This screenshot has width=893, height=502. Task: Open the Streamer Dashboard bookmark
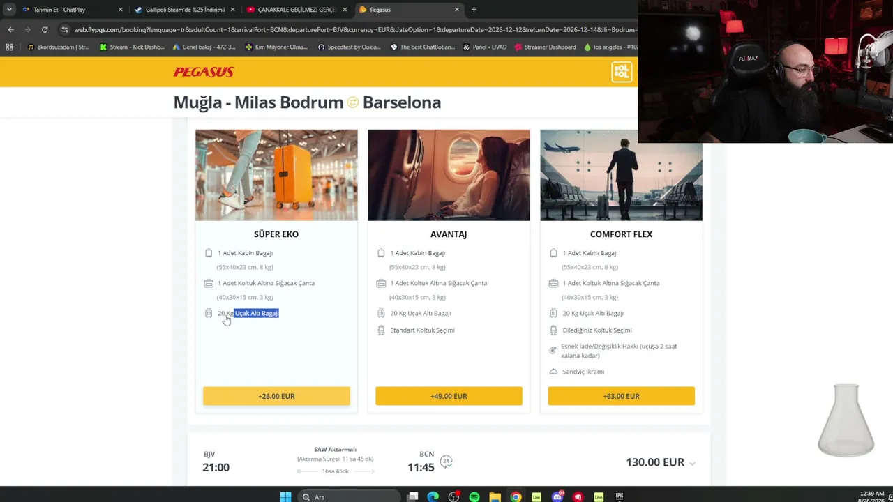pyautogui.click(x=545, y=47)
